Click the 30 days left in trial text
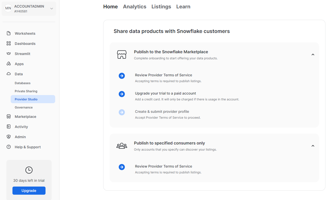This screenshot has height=200, width=330. [29, 180]
